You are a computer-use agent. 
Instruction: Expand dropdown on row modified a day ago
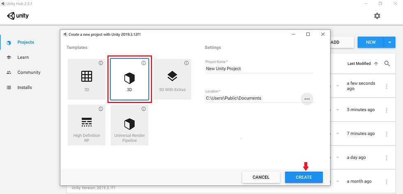coord(338,157)
